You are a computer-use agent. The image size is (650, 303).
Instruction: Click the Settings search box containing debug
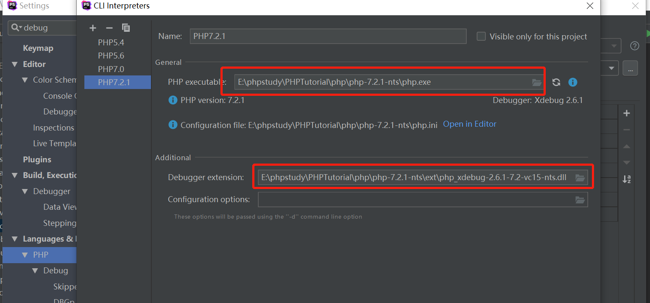click(x=42, y=28)
